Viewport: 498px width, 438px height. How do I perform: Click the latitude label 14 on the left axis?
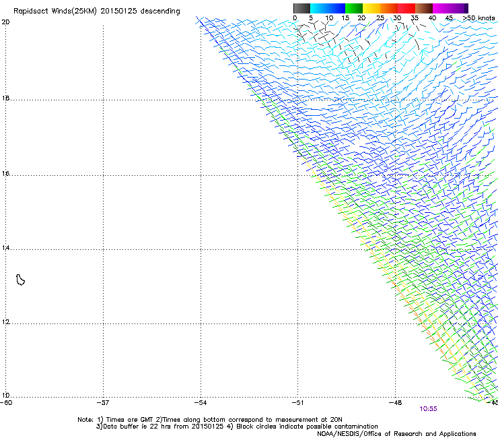click(x=5, y=248)
